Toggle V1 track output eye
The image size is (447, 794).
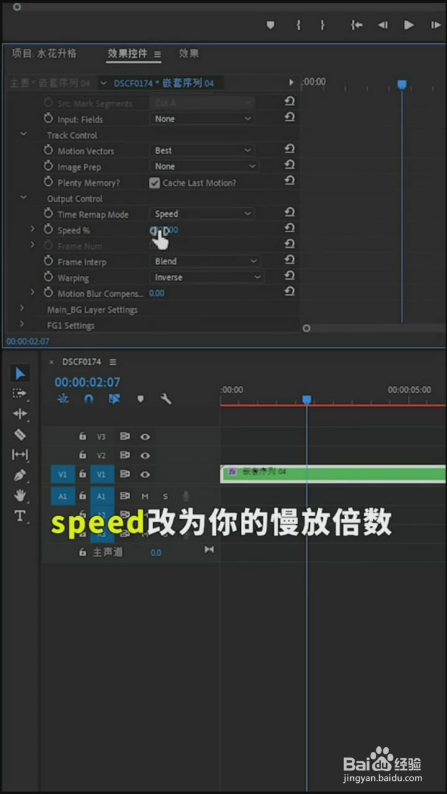tap(145, 475)
